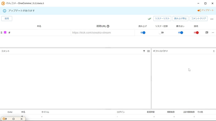216x121 pixels.
Task: Toggle the comment pane column layout icon
Action: coord(148,51)
